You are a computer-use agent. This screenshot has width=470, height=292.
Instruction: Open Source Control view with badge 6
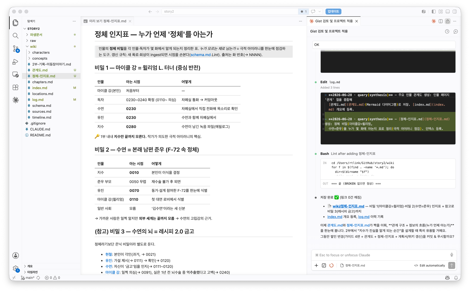[x=16, y=49]
